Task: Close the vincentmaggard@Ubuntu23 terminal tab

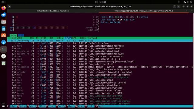Action: coord(187,11)
